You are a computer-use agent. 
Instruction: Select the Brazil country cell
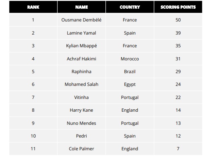[x=130, y=71]
